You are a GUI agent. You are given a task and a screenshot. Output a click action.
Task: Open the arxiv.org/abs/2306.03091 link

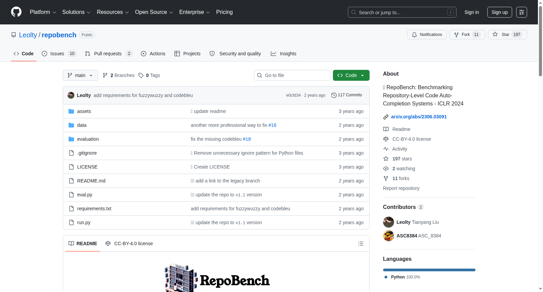coord(419,117)
